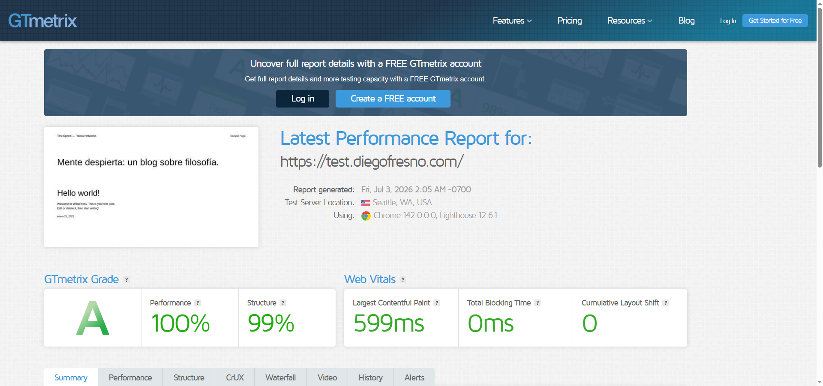Click Log In in the header
The height and width of the screenshot is (386, 823).
(x=728, y=21)
